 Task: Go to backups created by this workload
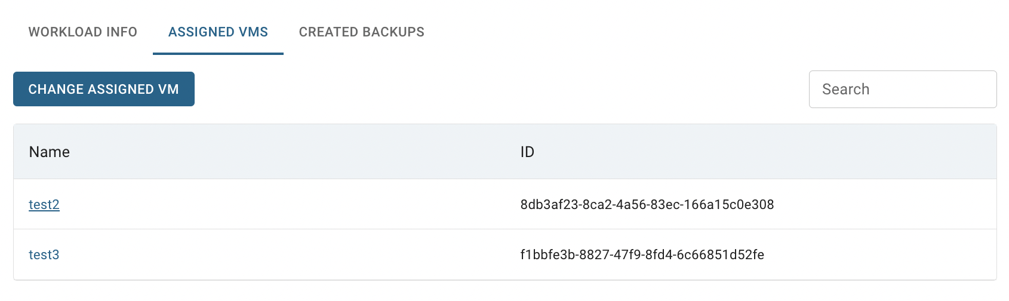[362, 32]
